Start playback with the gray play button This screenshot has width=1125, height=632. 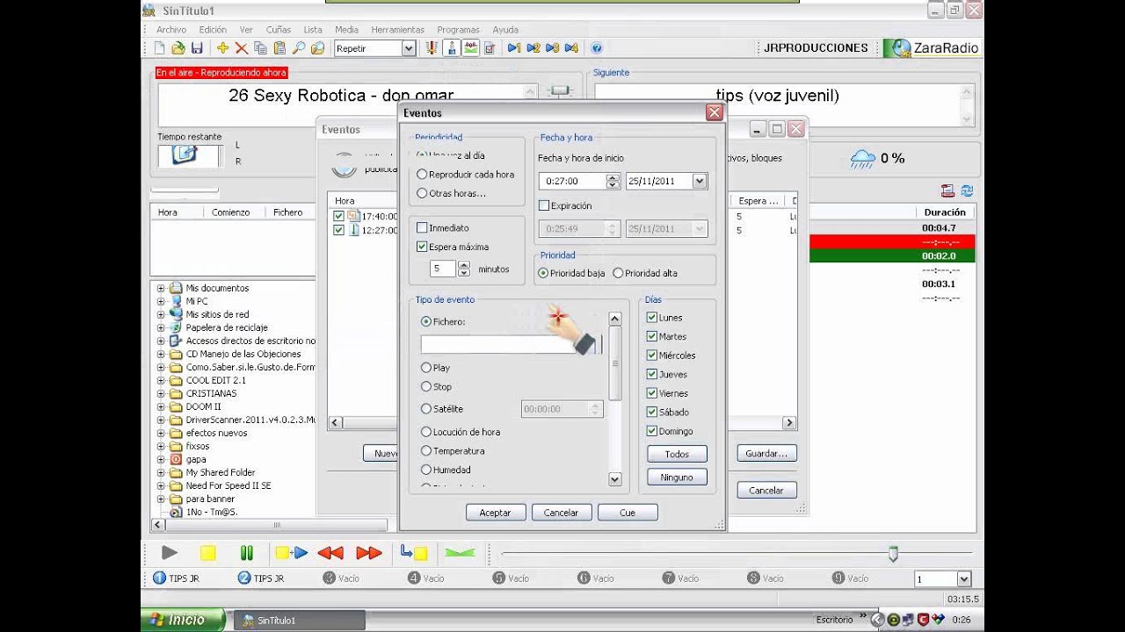click(x=170, y=553)
